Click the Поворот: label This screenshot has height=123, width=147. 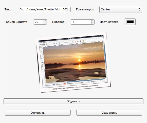pyautogui.click(x=59, y=22)
